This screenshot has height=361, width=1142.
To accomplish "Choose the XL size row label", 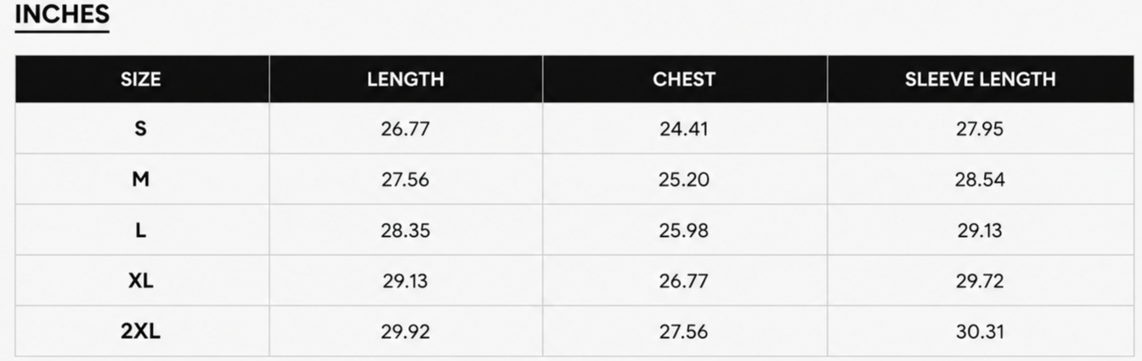I will pyautogui.click(x=141, y=280).
